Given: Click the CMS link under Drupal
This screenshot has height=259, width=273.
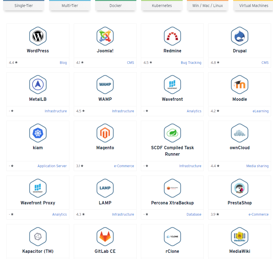Looking at the screenshot, I should (265, 62).
